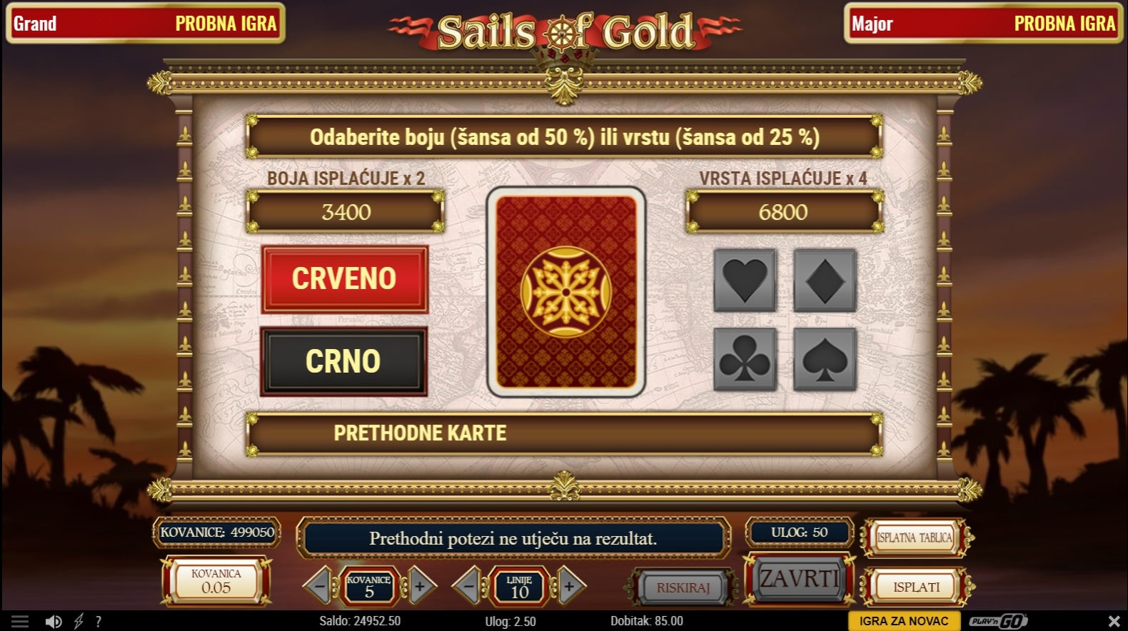Increase Kovanice with plus arrow

(421, 587)
